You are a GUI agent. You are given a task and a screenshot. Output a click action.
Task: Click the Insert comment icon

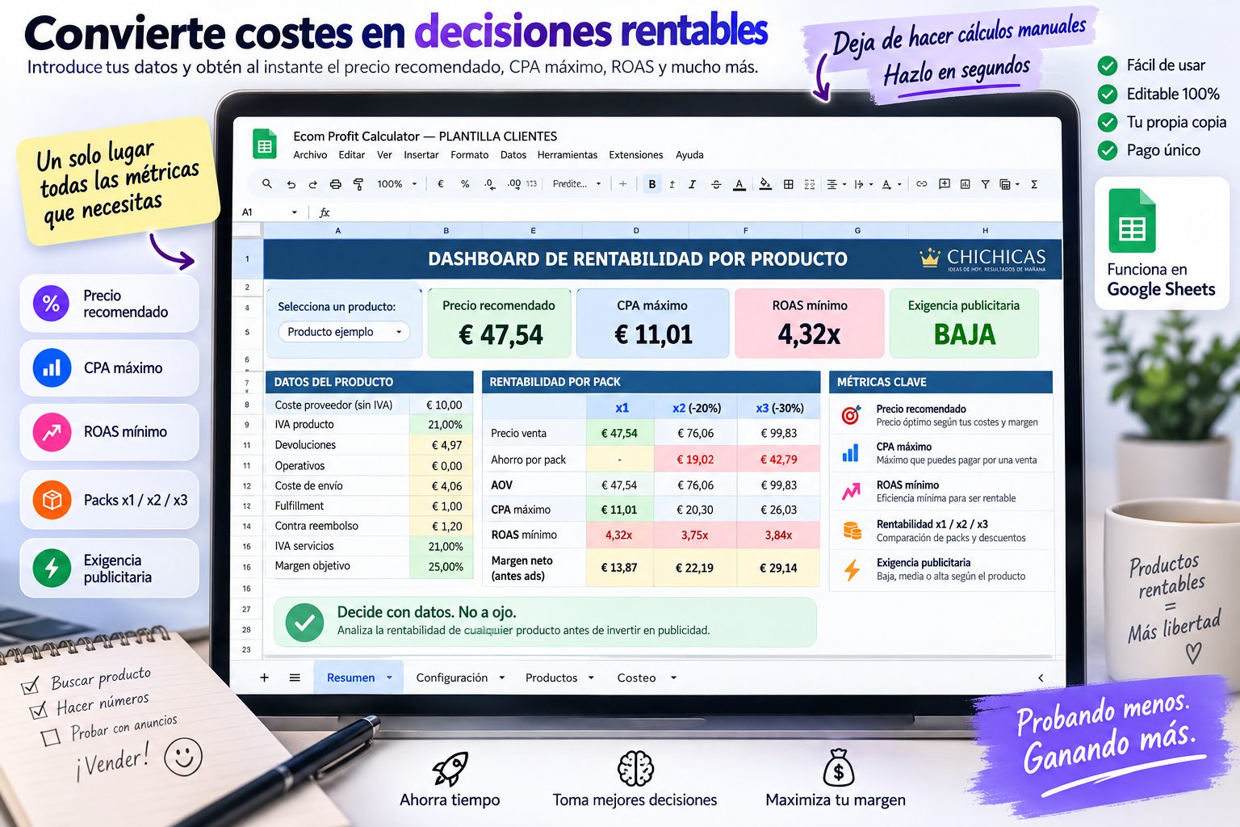944,184
